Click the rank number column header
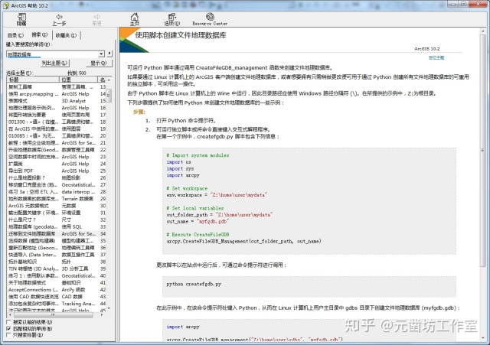The width and height of the screenshot is (490, 345). click(x=102, y=80)
